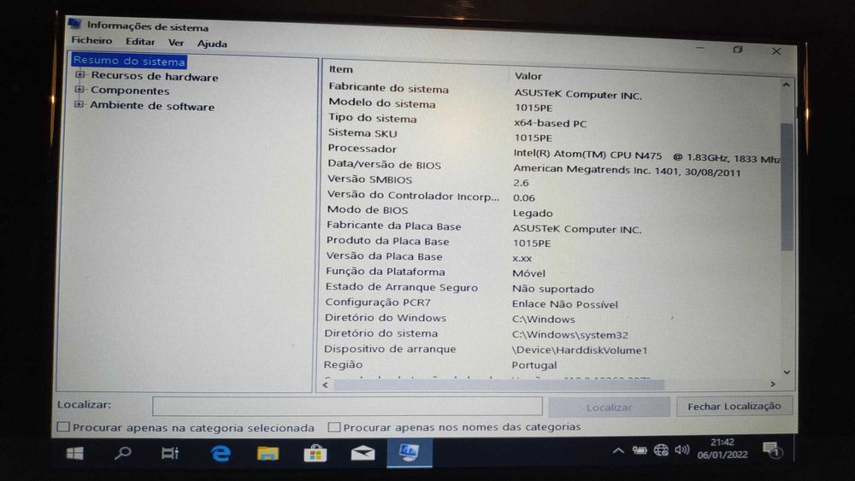
Task: Open File Explorer from taskbar
Action: [268, 453]
